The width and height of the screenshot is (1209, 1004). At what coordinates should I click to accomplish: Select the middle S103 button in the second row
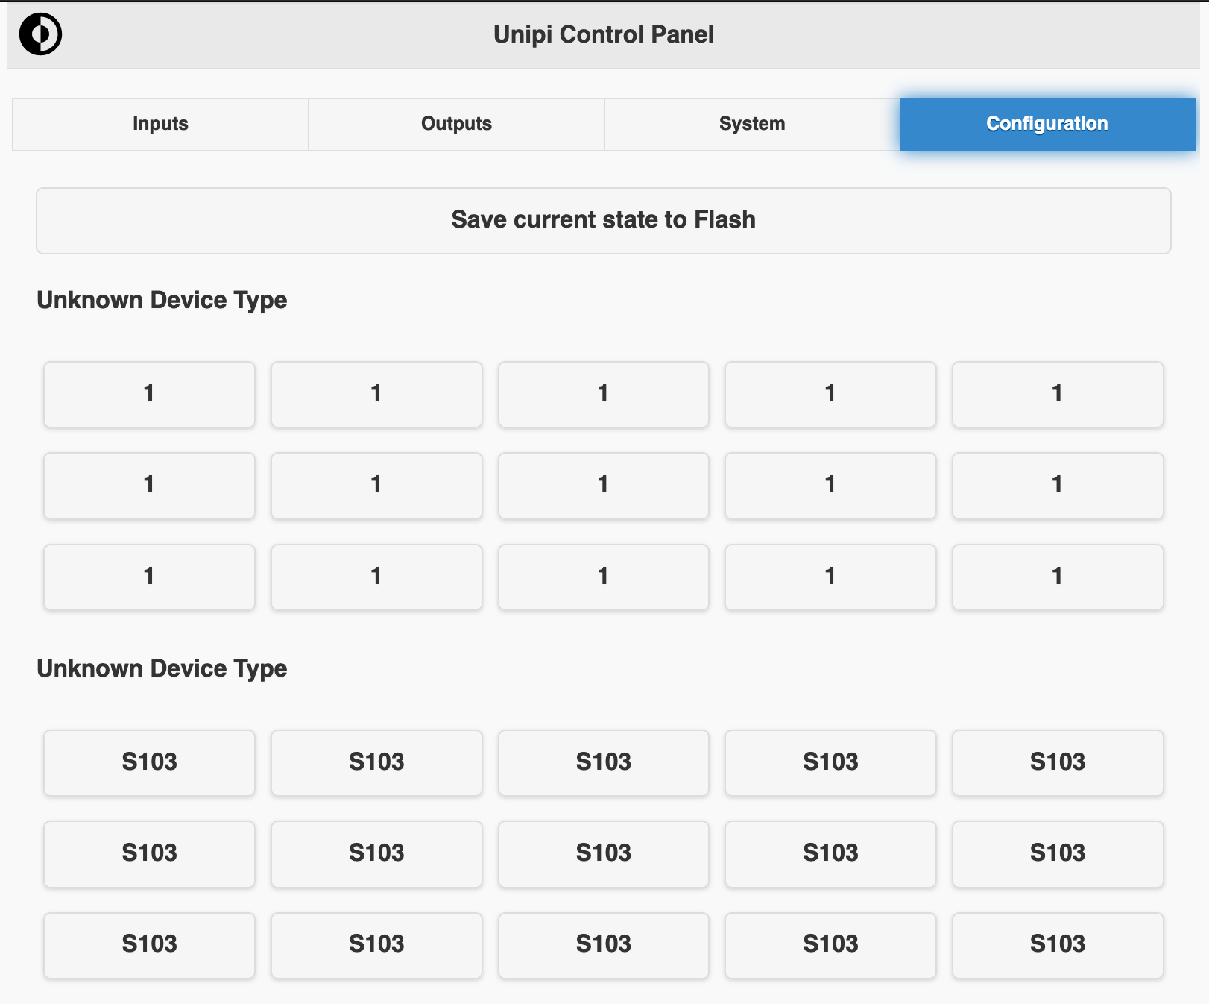(603, 853)
